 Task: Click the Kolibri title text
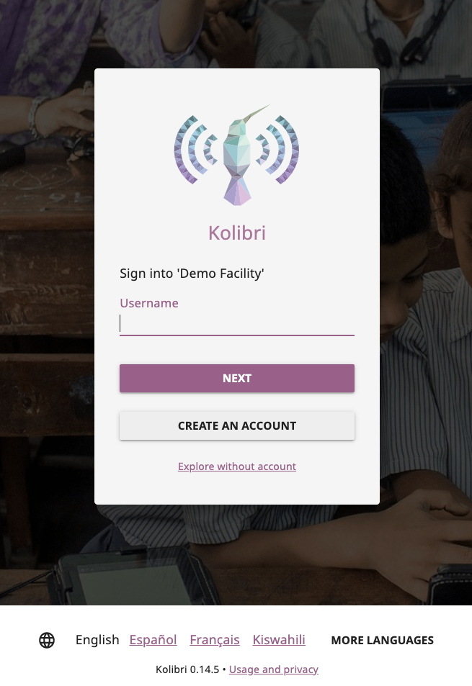237,233
